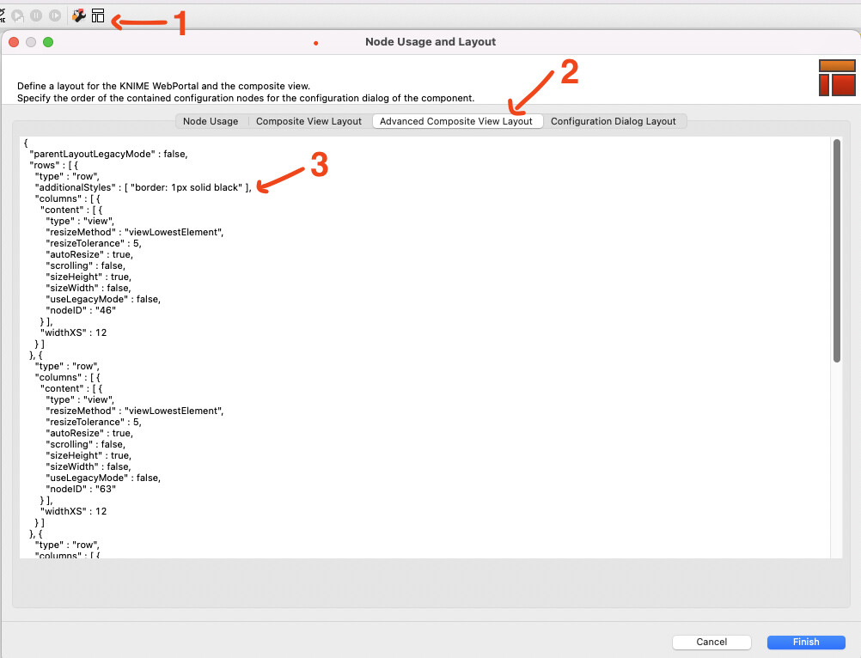The image size is (861, 658).
Task: Switch to the Node Usage tab
Action: tap(211, 121)
